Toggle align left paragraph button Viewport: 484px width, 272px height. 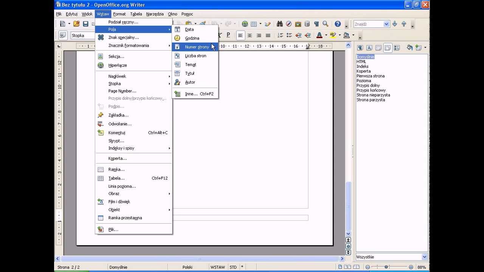pos(240,35)
